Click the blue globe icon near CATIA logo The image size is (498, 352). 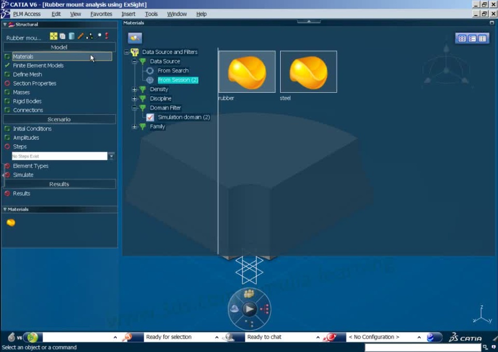pos(431,337)
